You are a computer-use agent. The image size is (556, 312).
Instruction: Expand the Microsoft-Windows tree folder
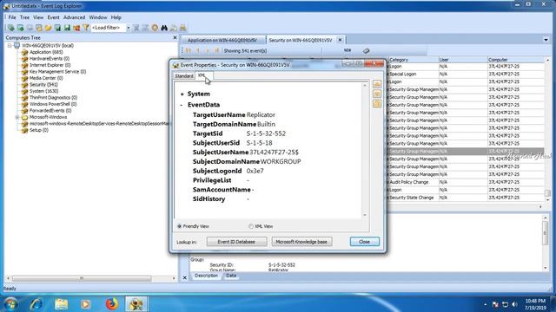click(x=17, y=117)
